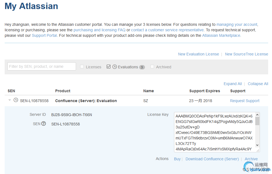The height and width of the screenshot is (174, 272).
Task: Click Request Support link
Action: pos(245,101)
